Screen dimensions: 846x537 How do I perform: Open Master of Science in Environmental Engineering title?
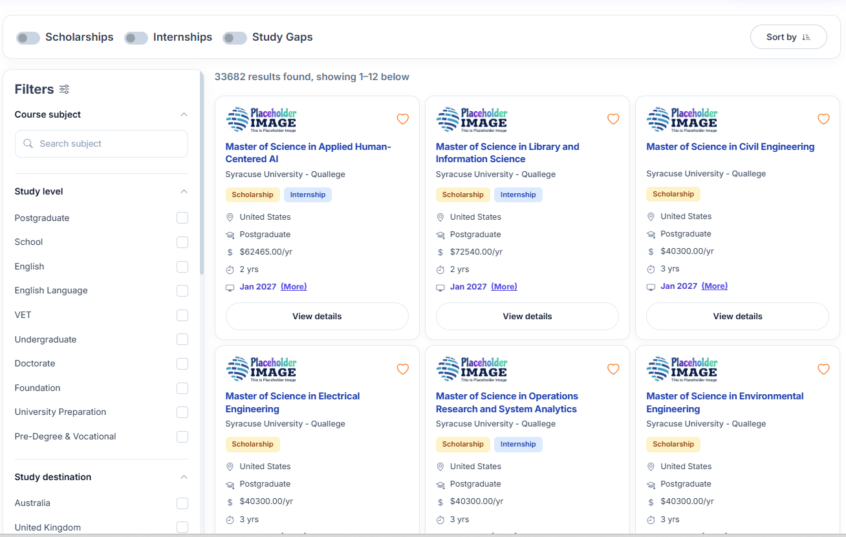(x=725, y=403)
